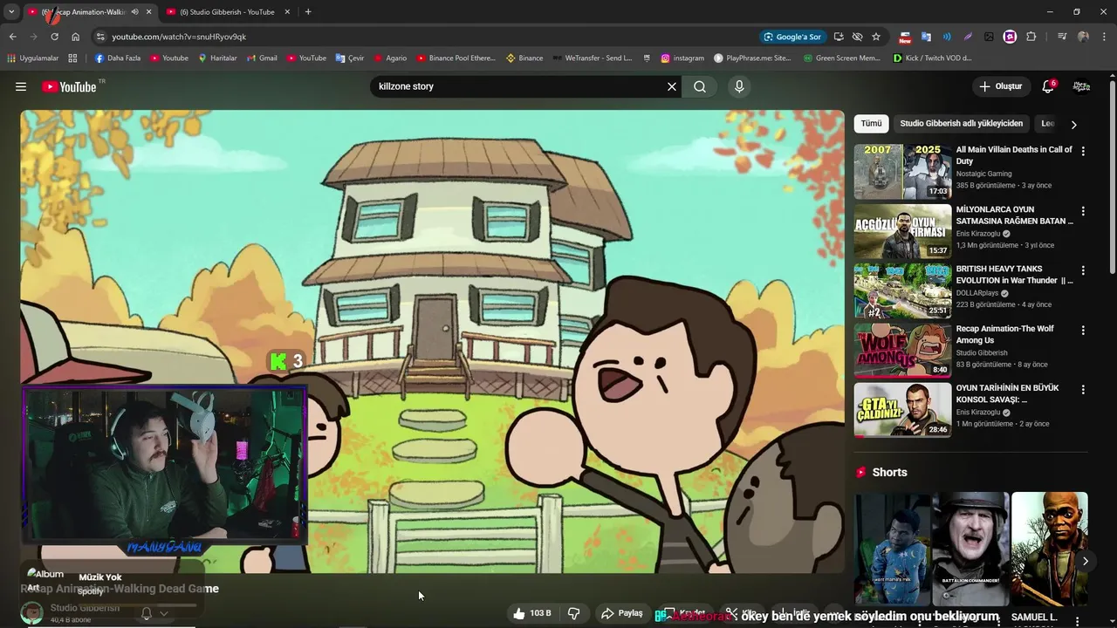Open options for MİLYONLARCA OYUN SATMASINA video
The width and height of the screenshot is (1117, 628).
click(1083, 211)
